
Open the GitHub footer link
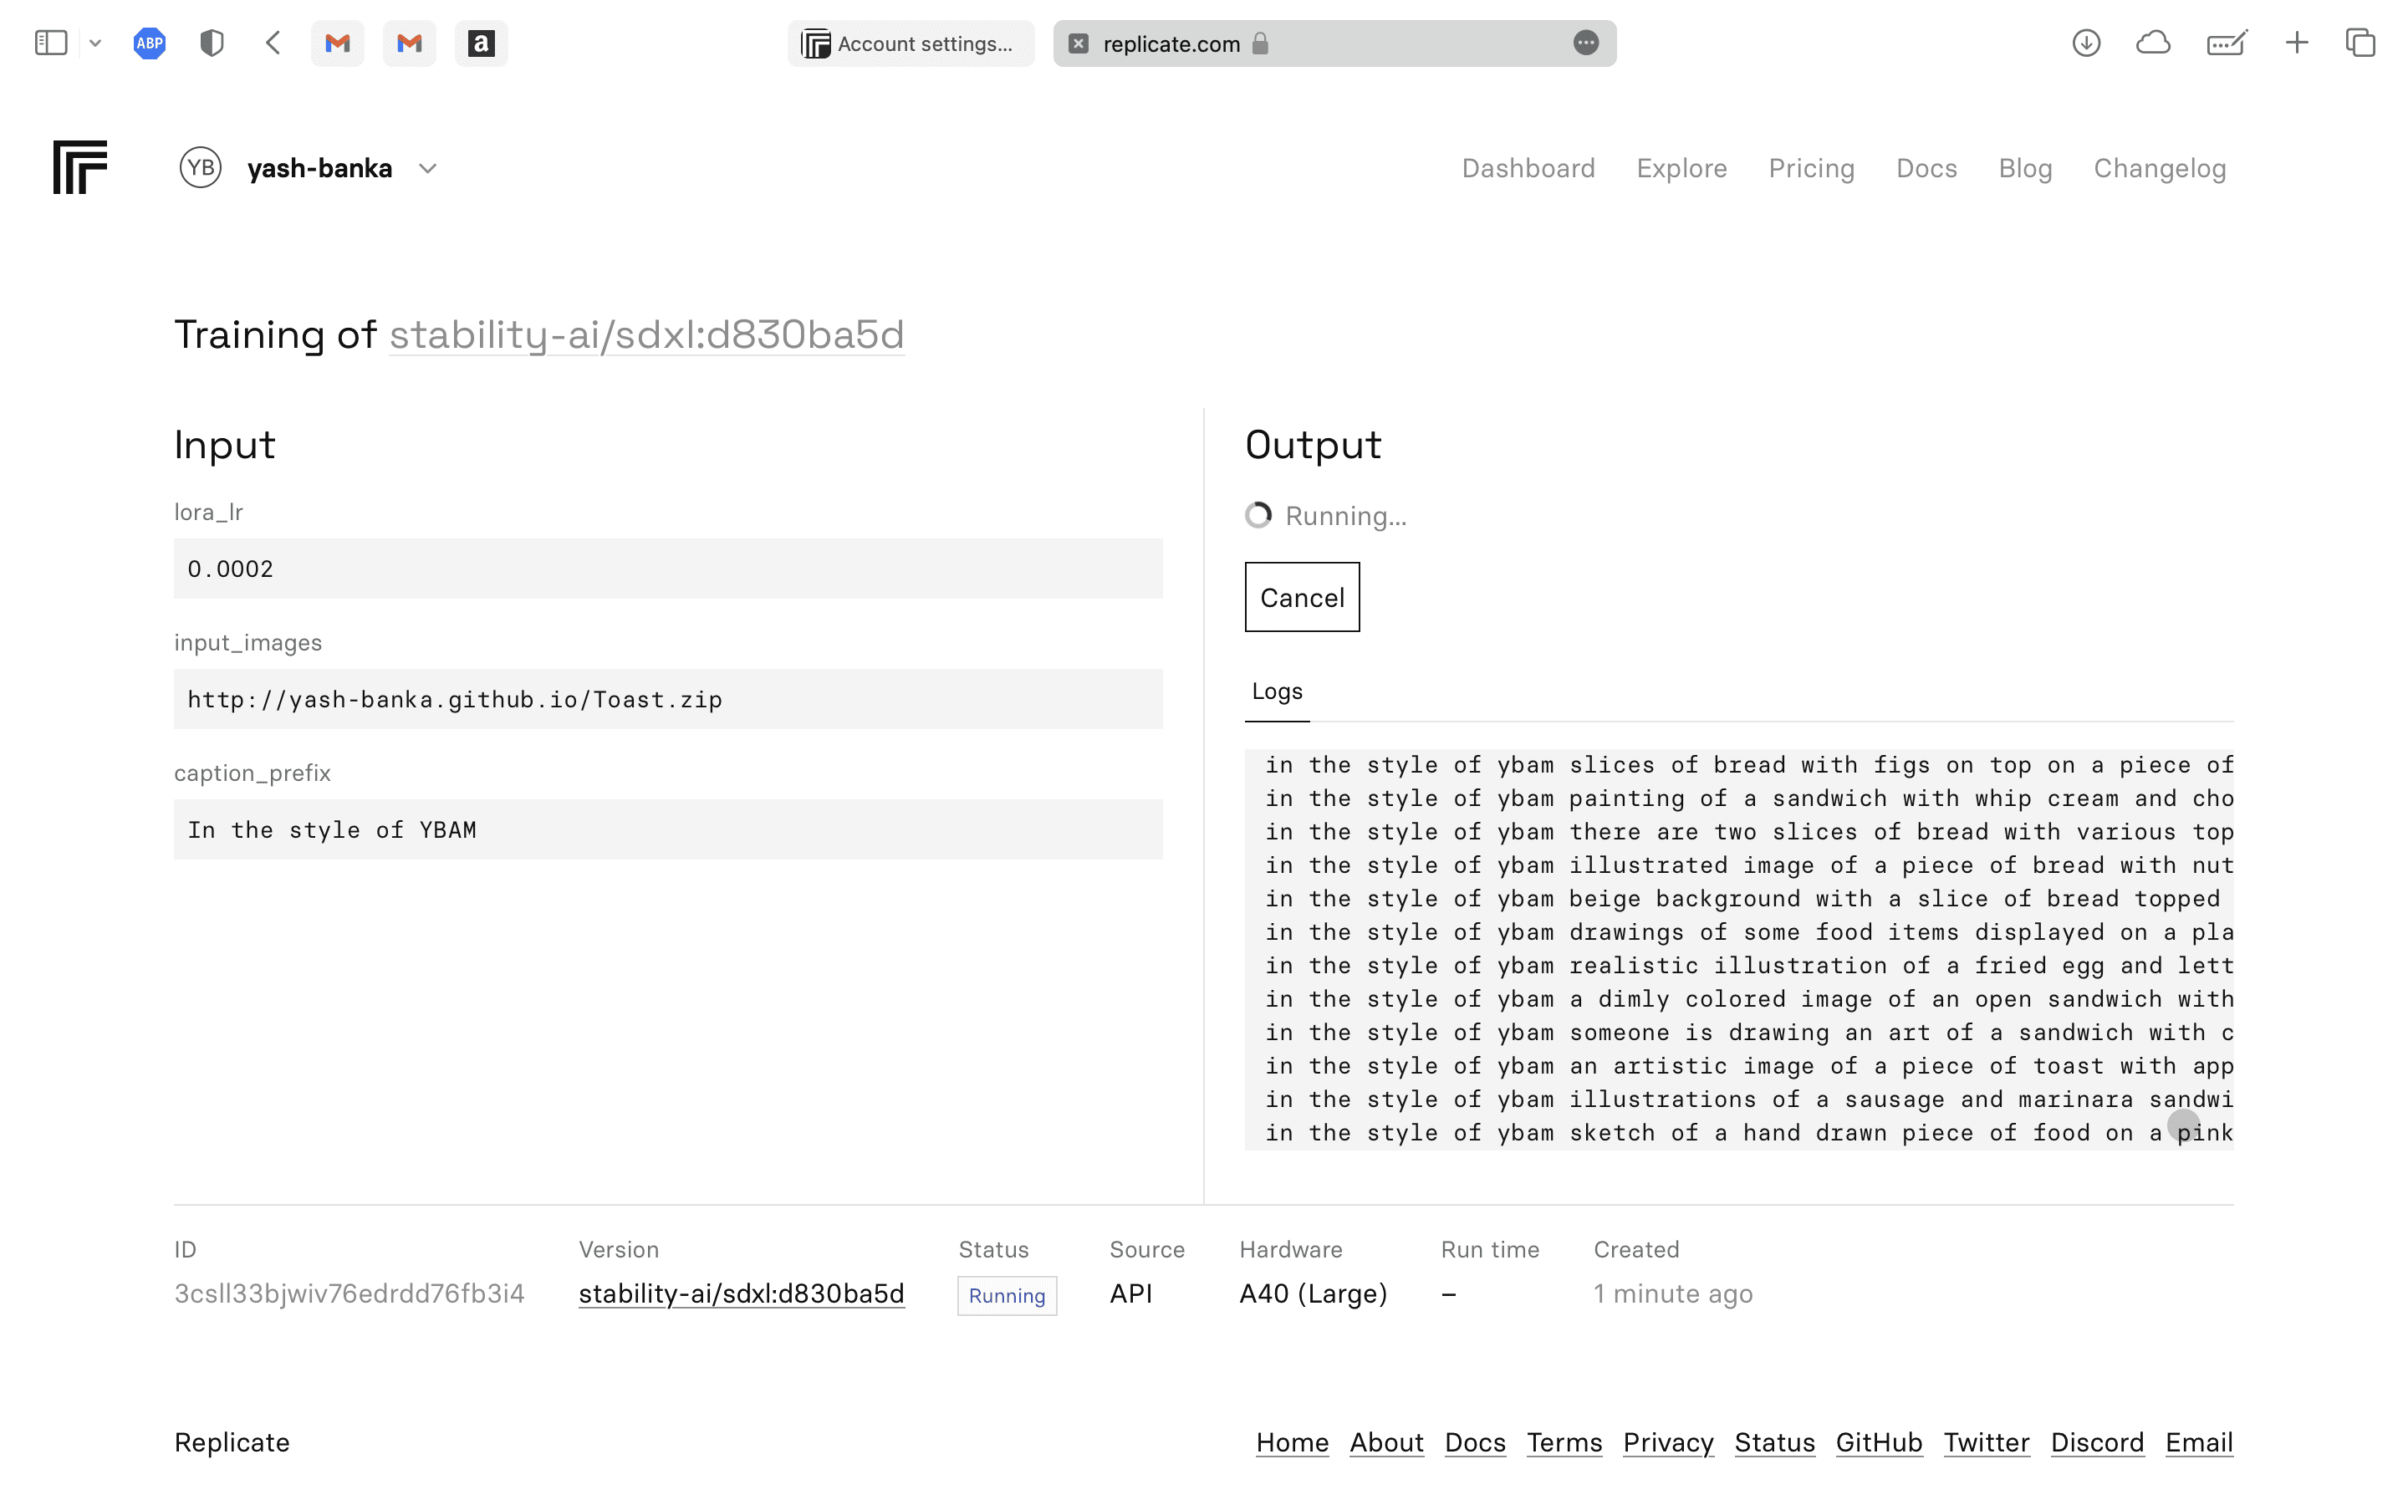pyautogui.click(x=1878, y=1442)
